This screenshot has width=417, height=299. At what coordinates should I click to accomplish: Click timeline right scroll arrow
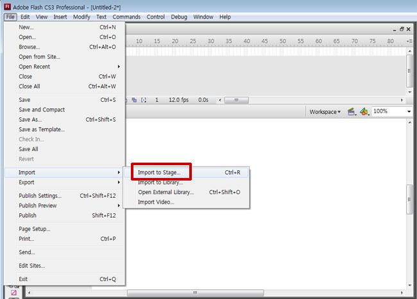(x=402, y=101)
